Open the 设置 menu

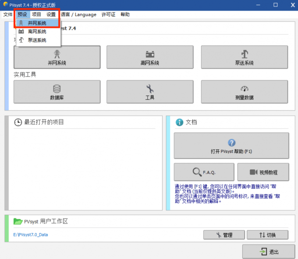click(51, 14)
